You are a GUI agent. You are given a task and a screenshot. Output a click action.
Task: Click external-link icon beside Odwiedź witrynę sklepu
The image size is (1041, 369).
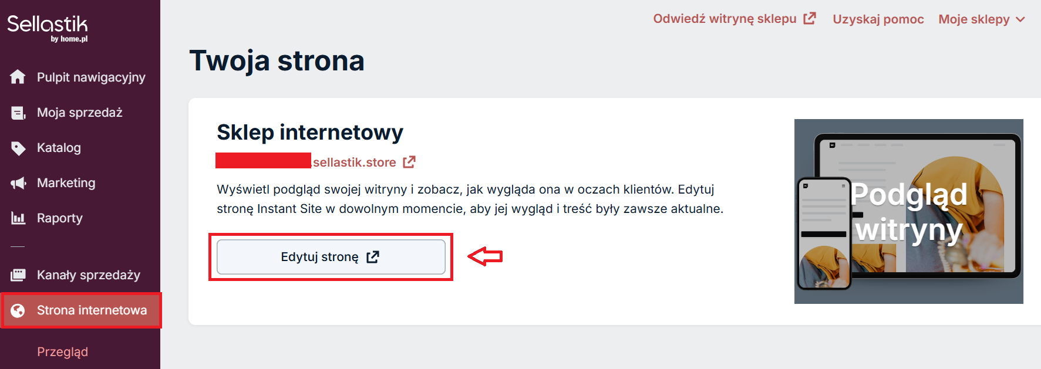coord(810,19)
